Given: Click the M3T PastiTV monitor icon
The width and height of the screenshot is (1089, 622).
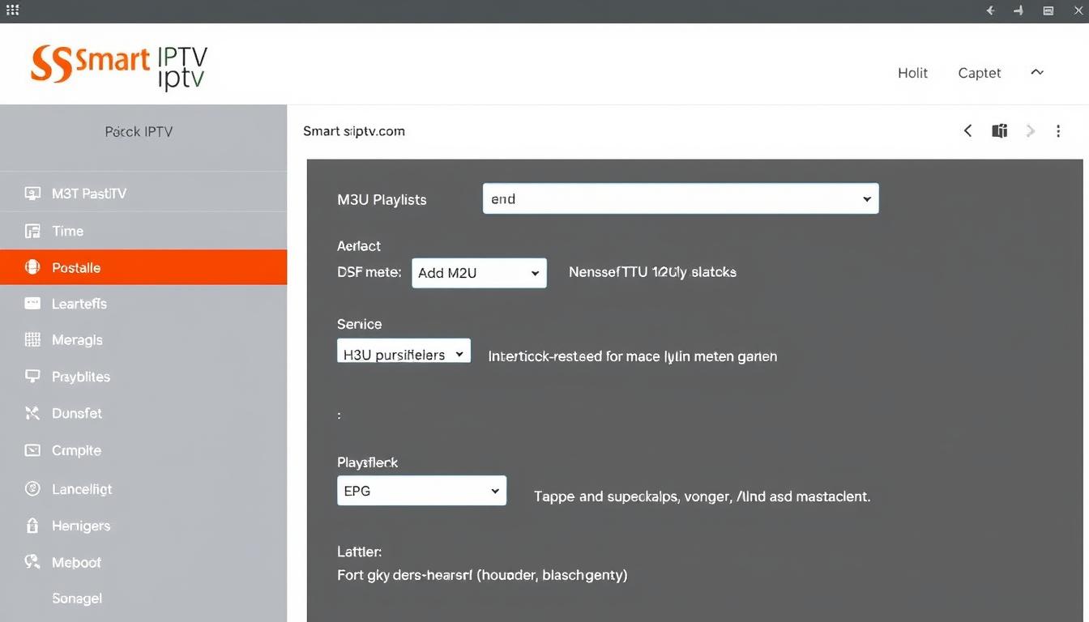Looking at the screenshot, I should click(32, 194).
